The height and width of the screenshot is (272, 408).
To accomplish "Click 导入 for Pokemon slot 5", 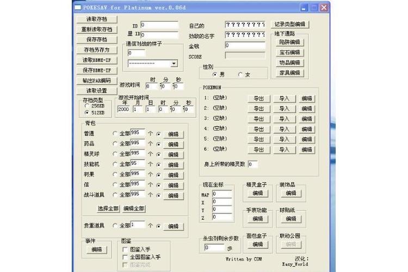I will 285,139.
